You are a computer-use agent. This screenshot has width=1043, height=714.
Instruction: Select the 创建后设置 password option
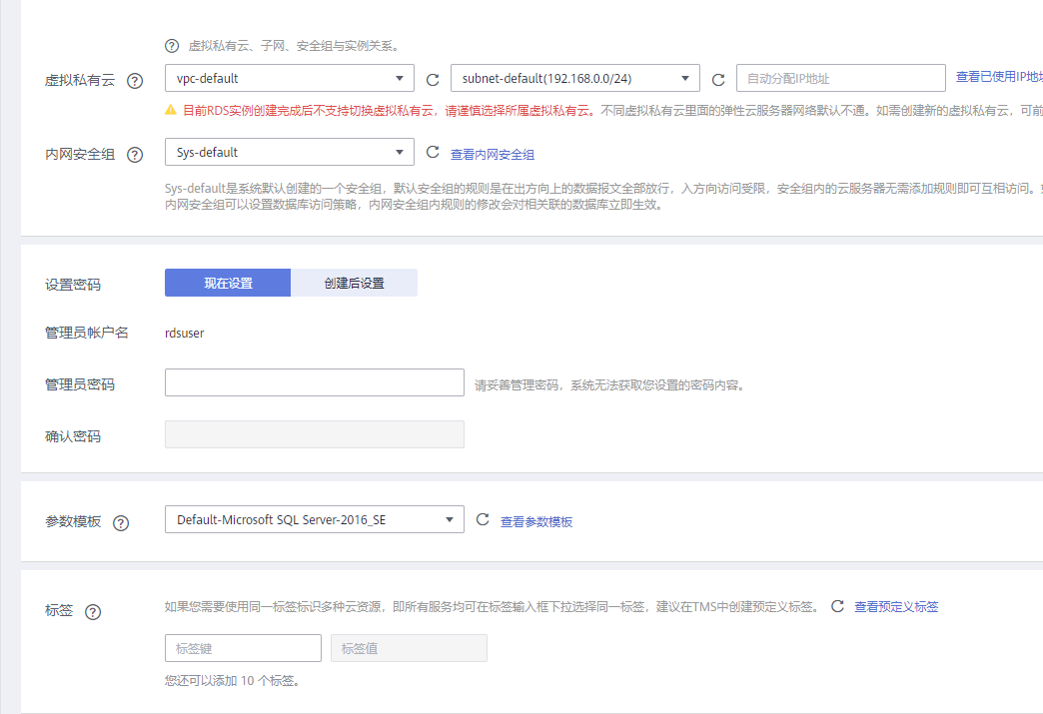(354, 283)
